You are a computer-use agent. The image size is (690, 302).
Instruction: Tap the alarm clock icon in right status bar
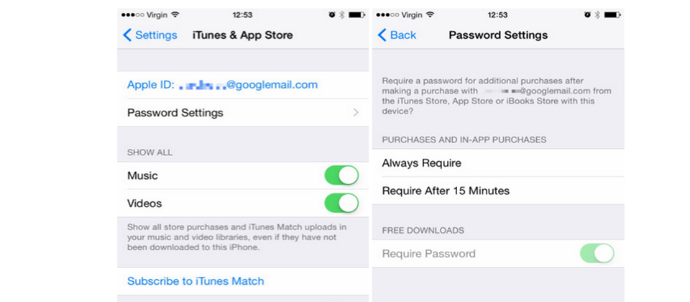(x=587, y=15)
